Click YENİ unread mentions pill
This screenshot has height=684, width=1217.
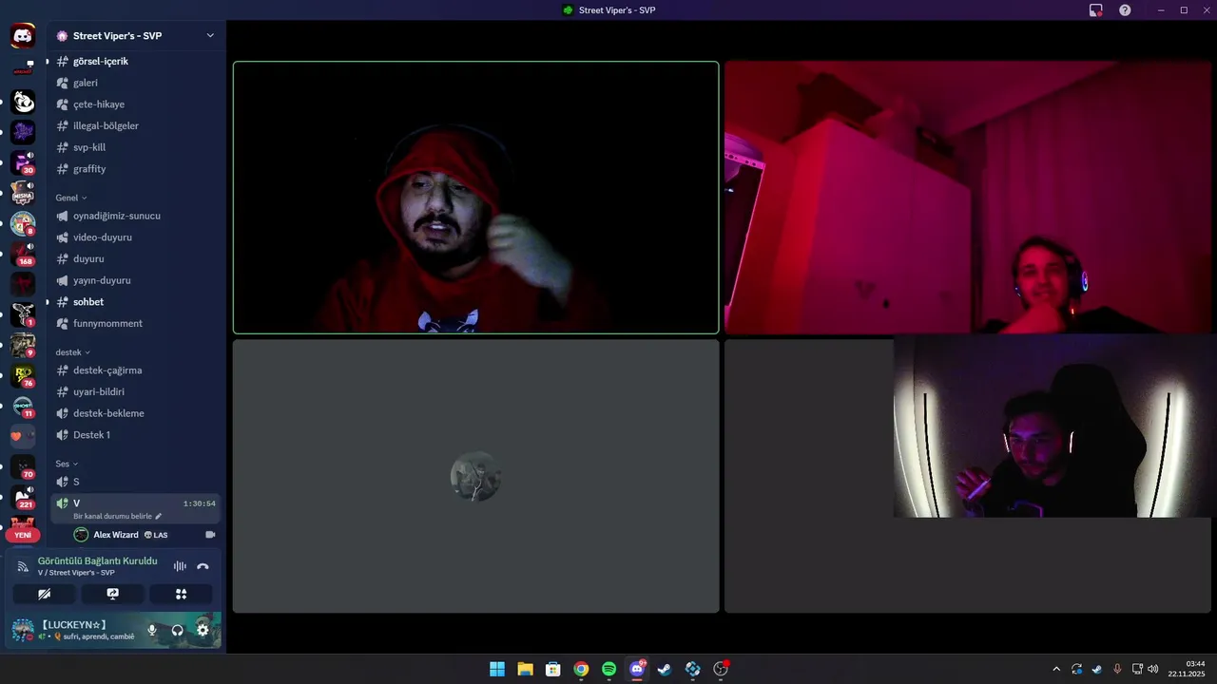[x=23, y=535]
